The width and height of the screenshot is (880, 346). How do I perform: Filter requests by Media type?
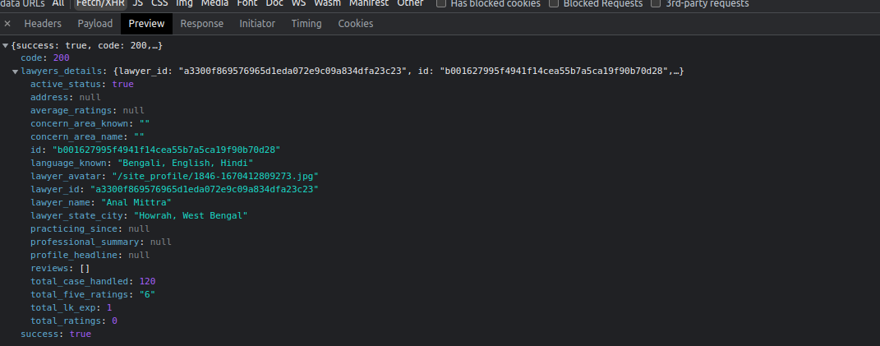pyautogui.click(x=214, y=3)
